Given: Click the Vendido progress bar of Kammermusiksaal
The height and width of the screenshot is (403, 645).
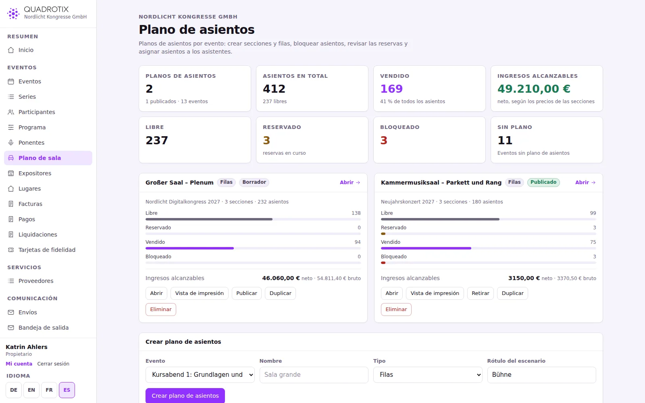Looking at the screenshot, I should [489, 248].
